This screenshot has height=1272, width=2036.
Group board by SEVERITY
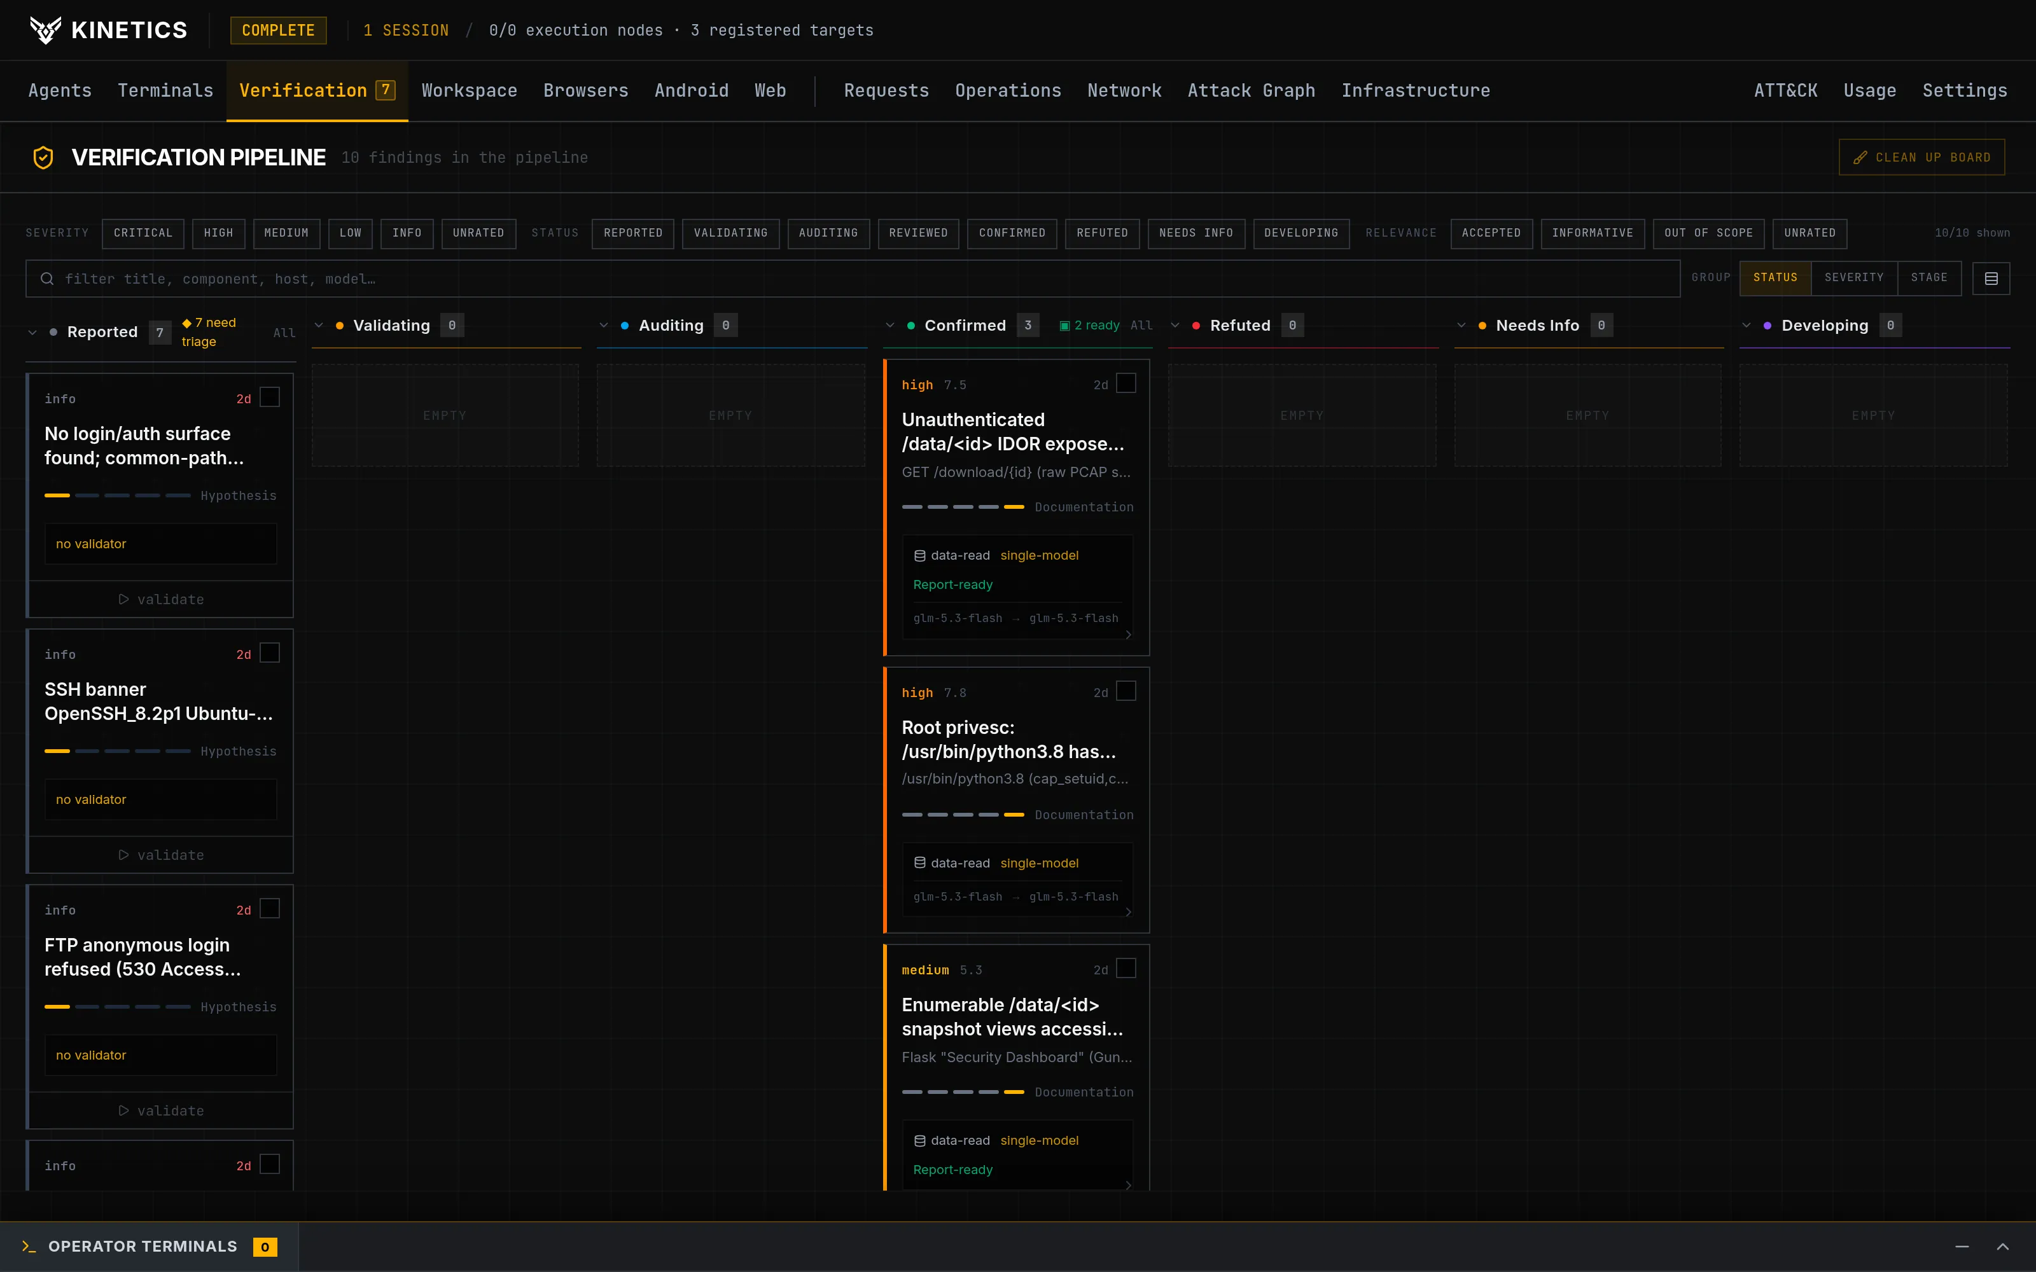point(1853,278)
